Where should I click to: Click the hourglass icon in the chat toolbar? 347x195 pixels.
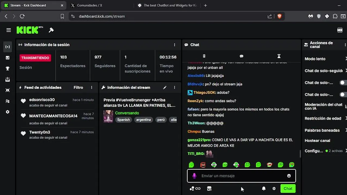(279, 56)
